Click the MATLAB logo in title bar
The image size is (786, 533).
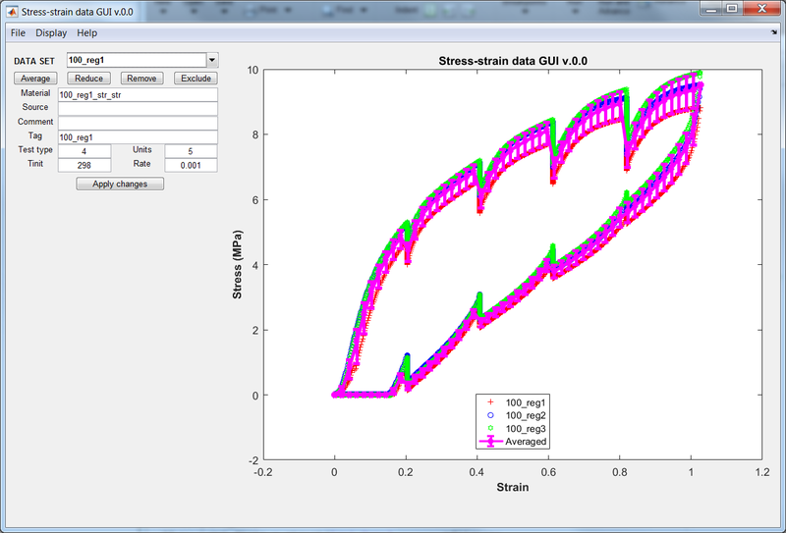pyautogui.click(x=12, y=10)
